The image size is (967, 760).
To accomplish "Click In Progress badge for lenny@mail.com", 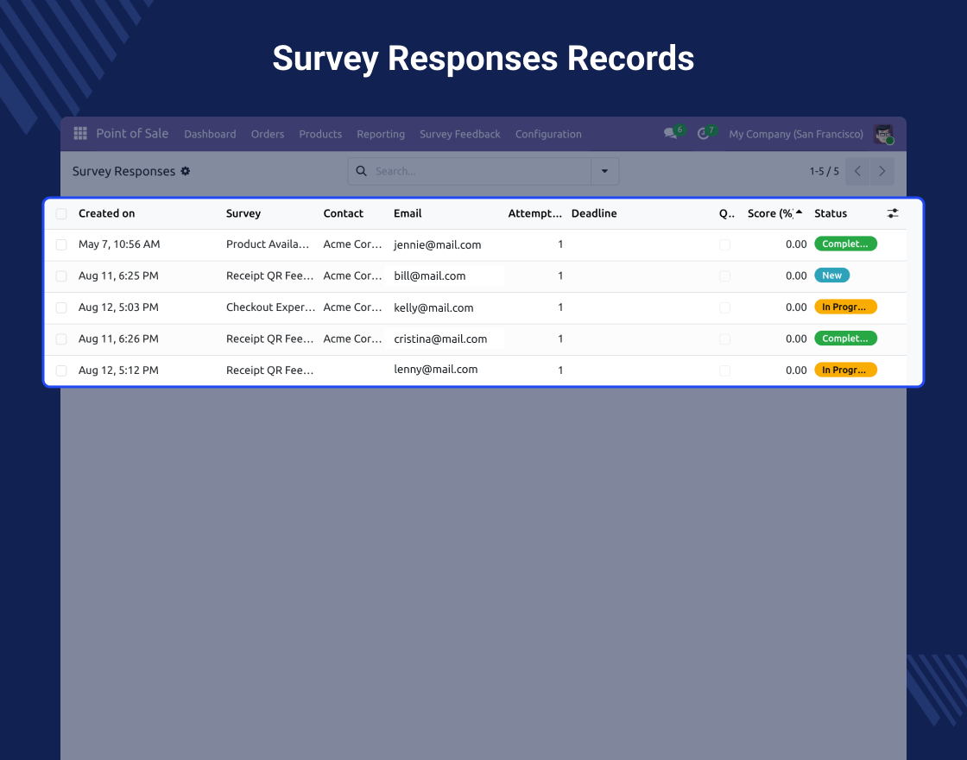I will click(x=845, y=370).
